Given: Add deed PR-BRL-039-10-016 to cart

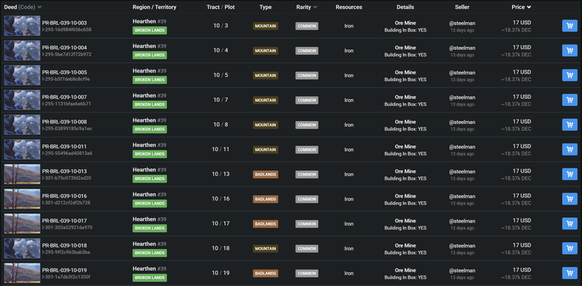Looking at the screenshot, I should [569, 199].
